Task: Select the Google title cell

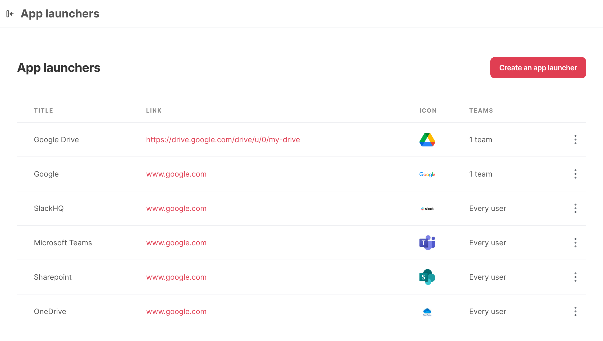Action: click(x=46, y=174)
